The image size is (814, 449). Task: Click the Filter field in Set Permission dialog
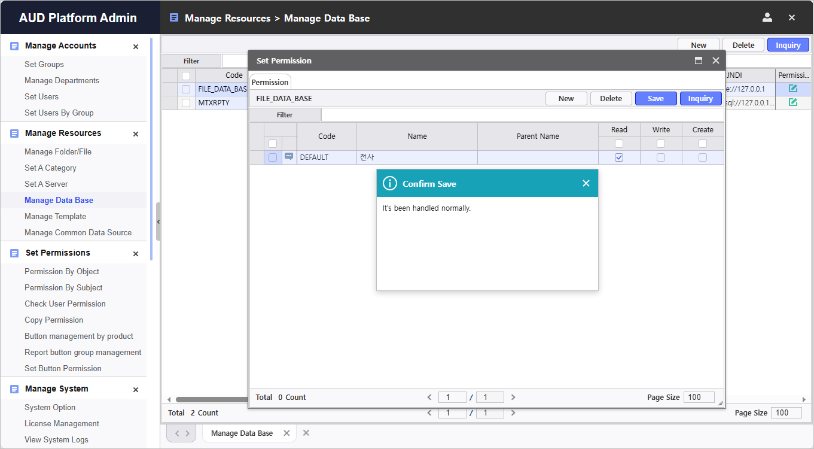click(522, 114)
